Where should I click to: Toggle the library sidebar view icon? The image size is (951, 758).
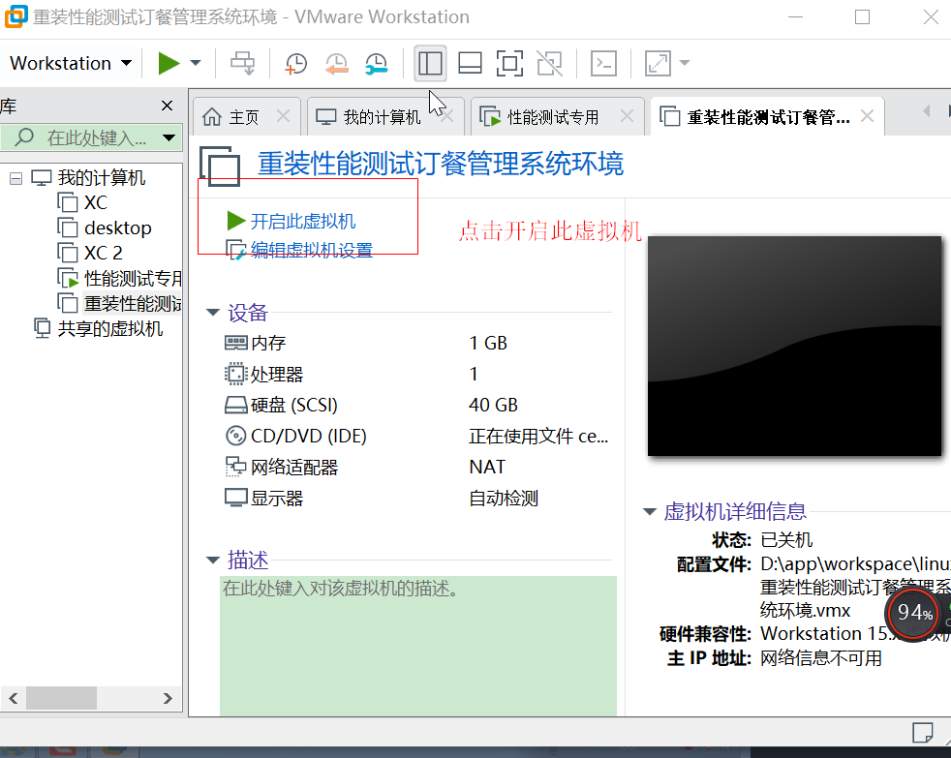[430, 63]
